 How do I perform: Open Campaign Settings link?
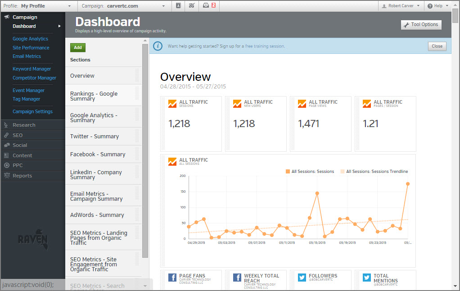[x=32, y=111]
